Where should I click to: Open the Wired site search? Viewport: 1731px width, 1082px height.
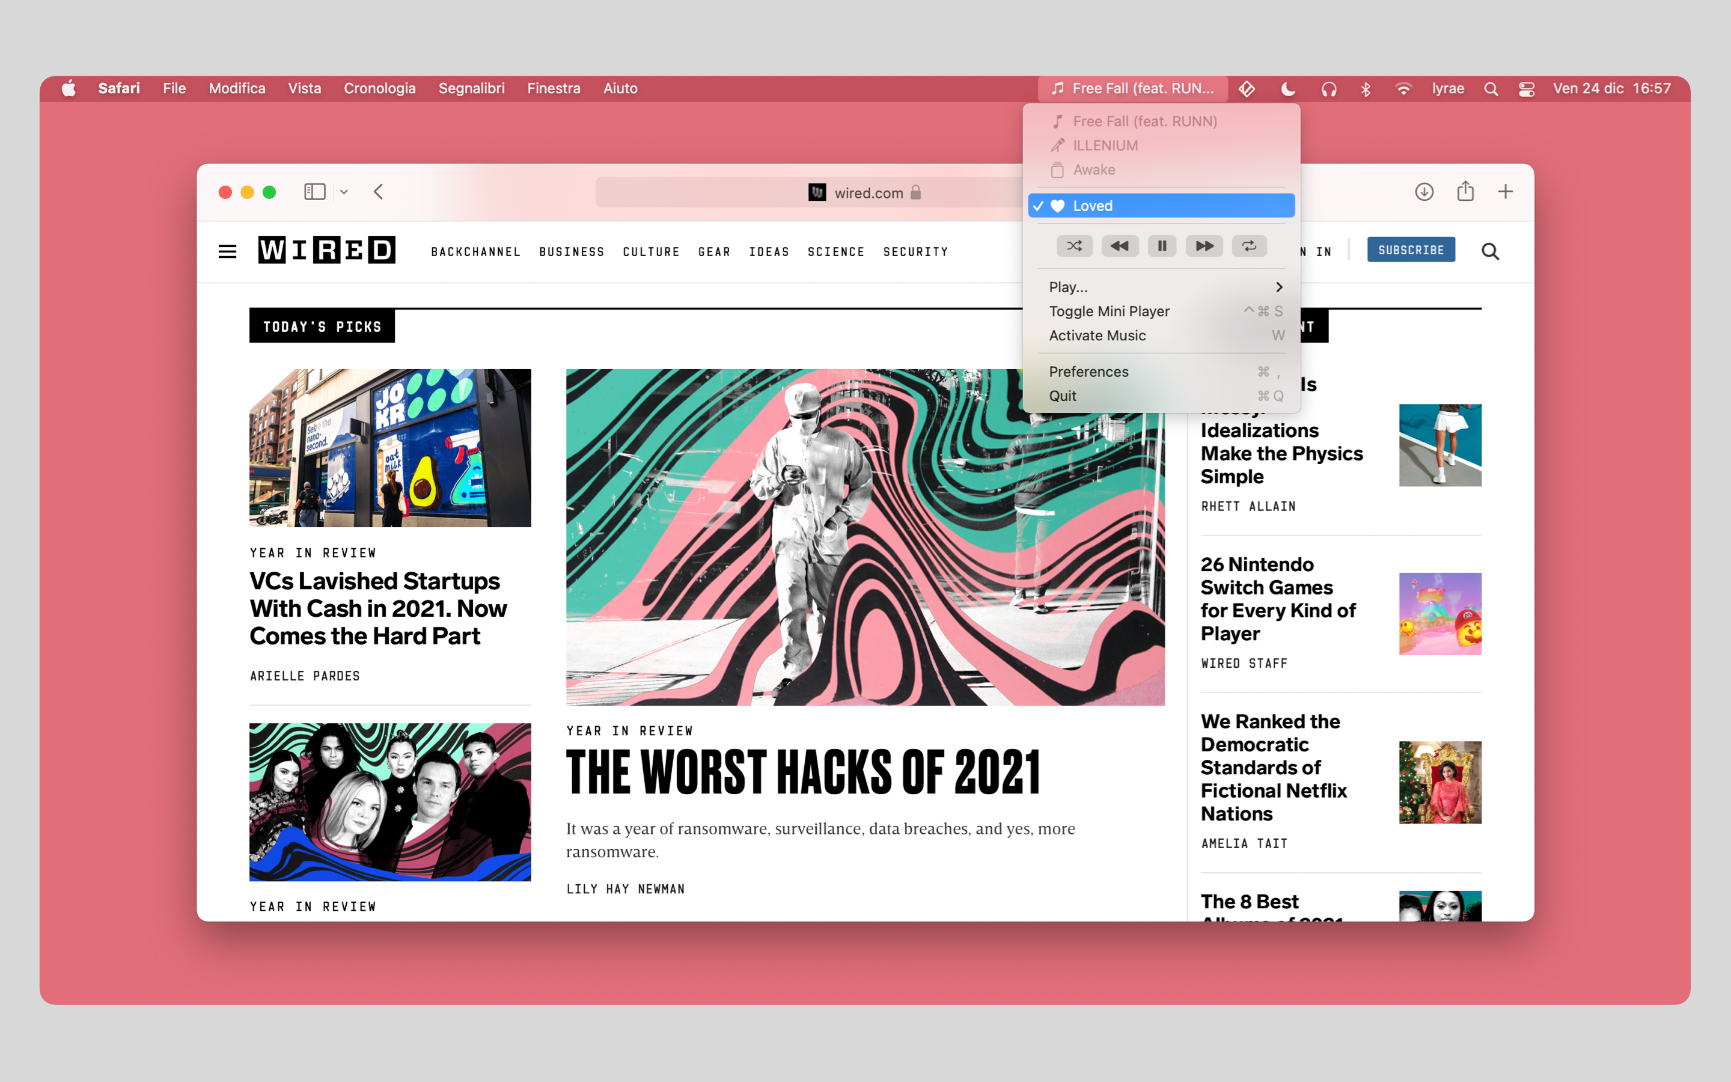click(x=1490, y=251)
